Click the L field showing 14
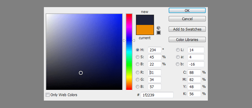The width and height of the screenshot is (252, 108). point(196,50)
